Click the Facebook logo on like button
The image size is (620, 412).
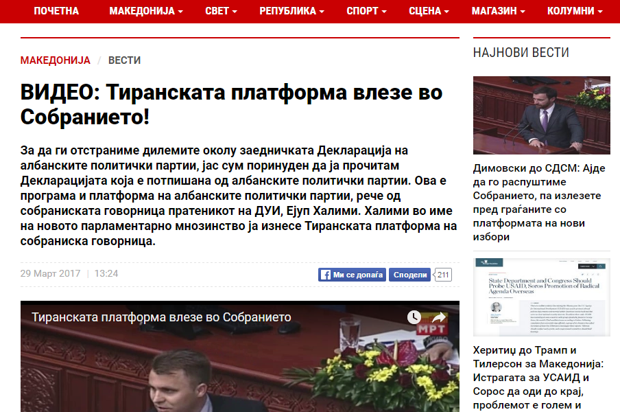click(325, 275)
